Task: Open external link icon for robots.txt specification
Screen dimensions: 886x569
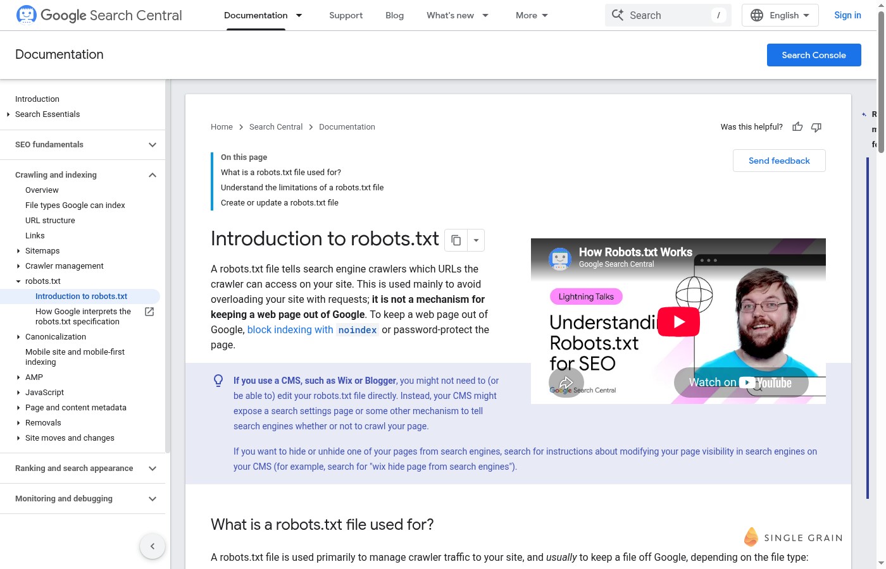Action: click(x=149, y=312)
